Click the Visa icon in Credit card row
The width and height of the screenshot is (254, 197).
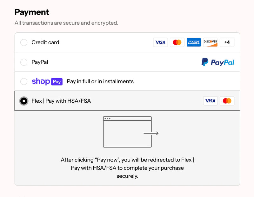click(160, 42)
